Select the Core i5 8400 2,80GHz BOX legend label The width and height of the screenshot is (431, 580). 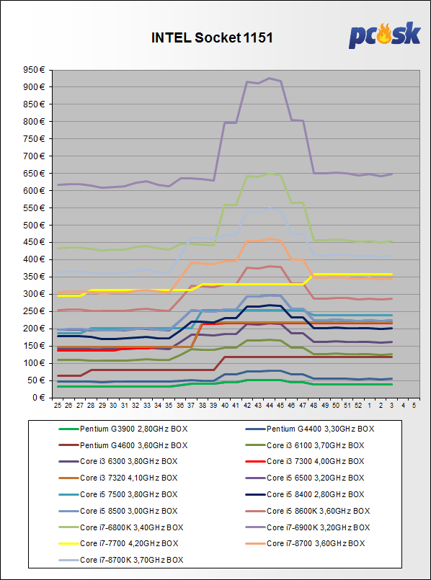tap(315, 494)
